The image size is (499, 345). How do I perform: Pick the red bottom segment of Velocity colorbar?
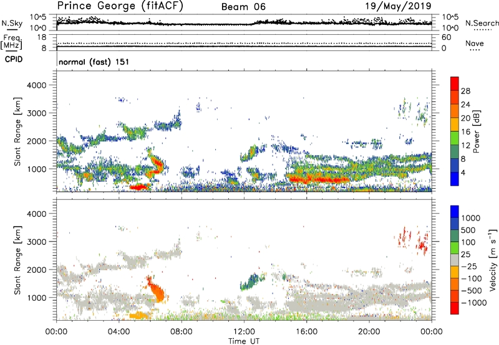pyautogui.click(x=455, y=308)
